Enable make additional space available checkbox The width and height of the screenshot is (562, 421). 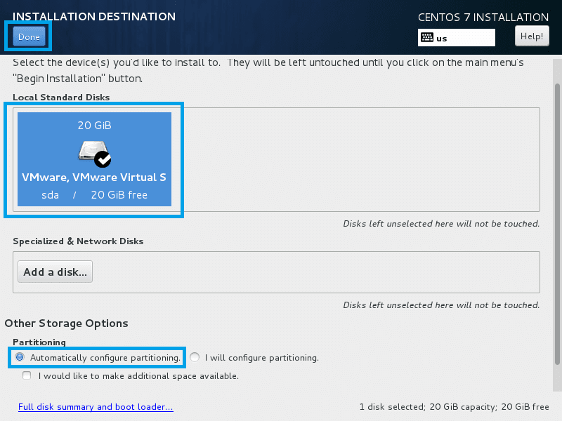coord(27,375)
